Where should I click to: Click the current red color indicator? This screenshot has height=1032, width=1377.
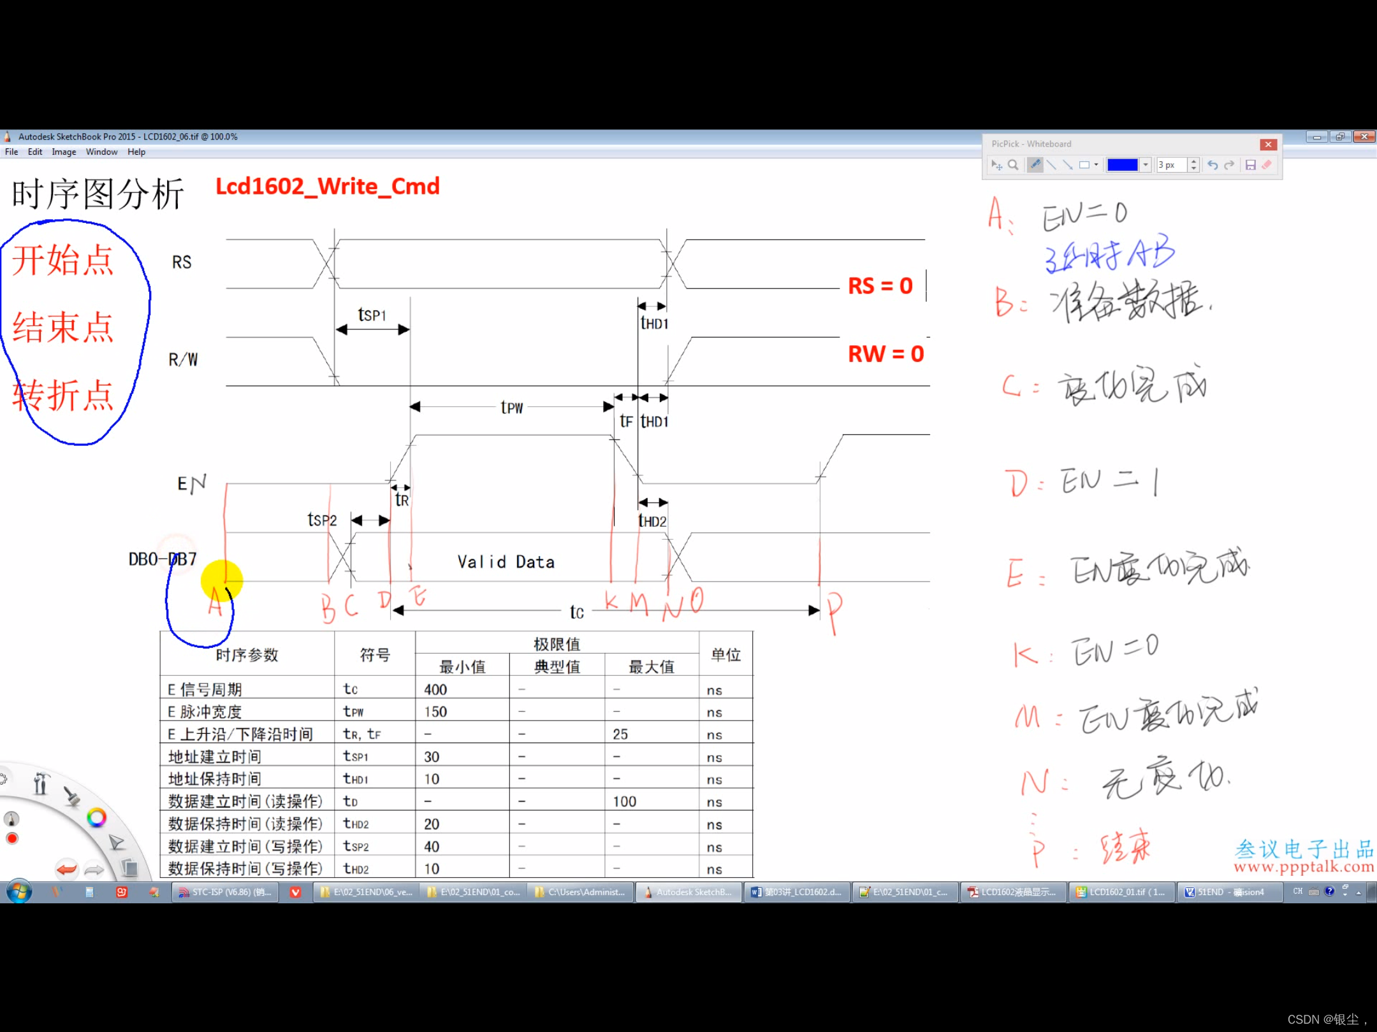coord(11,838)
